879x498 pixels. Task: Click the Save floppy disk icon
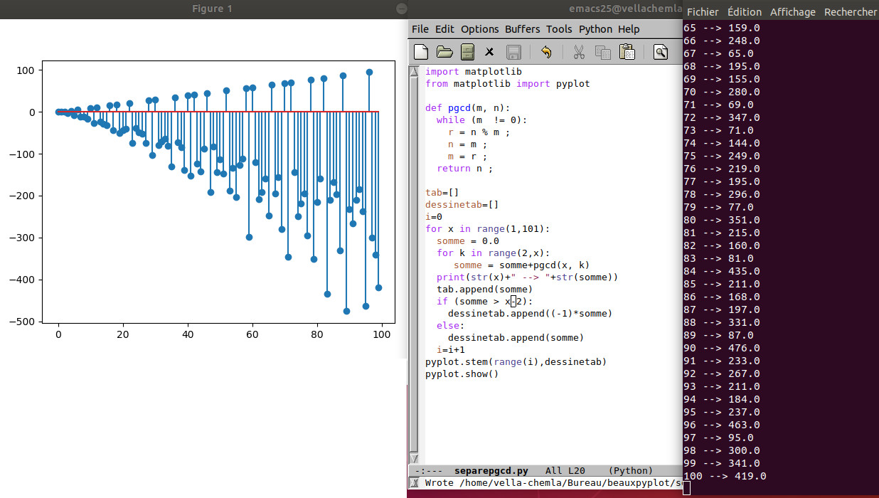coord(513,51)
